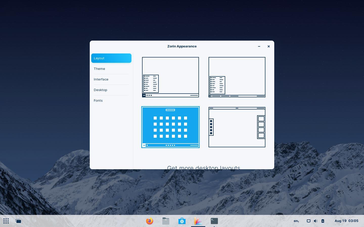Open the app grid menu icon
Viewport: 364px width, 227px height.
click(6, 221)
